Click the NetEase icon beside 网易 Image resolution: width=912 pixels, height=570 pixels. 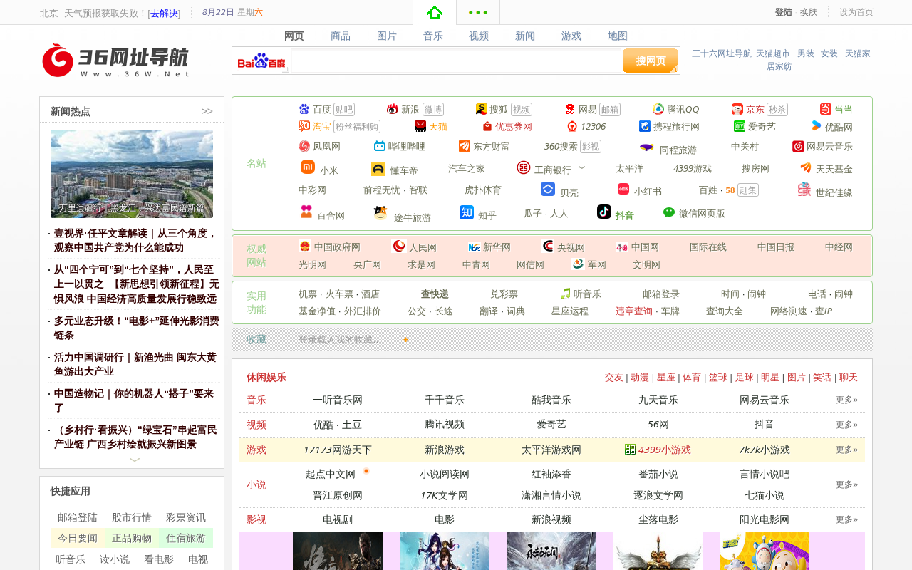[570, 109]
